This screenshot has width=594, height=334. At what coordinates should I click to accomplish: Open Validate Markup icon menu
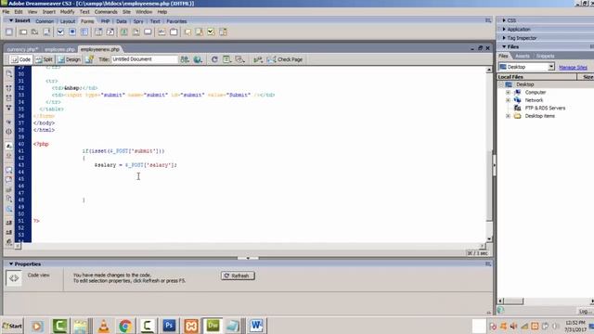258,59
